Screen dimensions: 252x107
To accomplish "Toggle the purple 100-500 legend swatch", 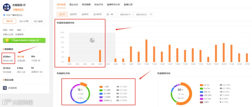I will (x=201, y=95).
